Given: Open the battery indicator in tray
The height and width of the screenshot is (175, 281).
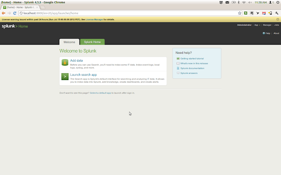Looking at the screenshot, I should point(234,2).
